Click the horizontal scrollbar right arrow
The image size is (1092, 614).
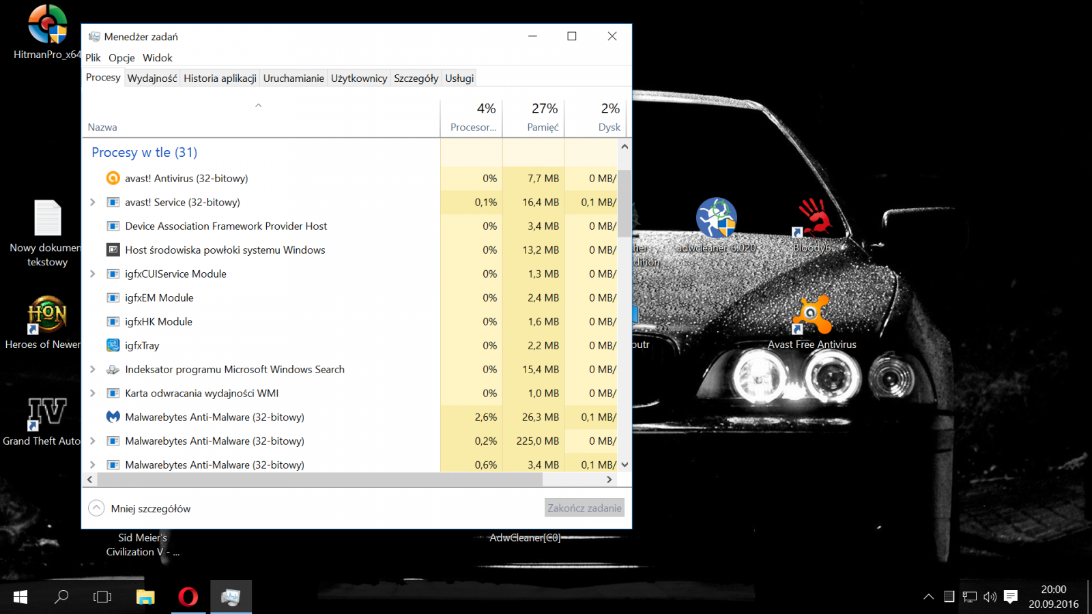point(609,480)
